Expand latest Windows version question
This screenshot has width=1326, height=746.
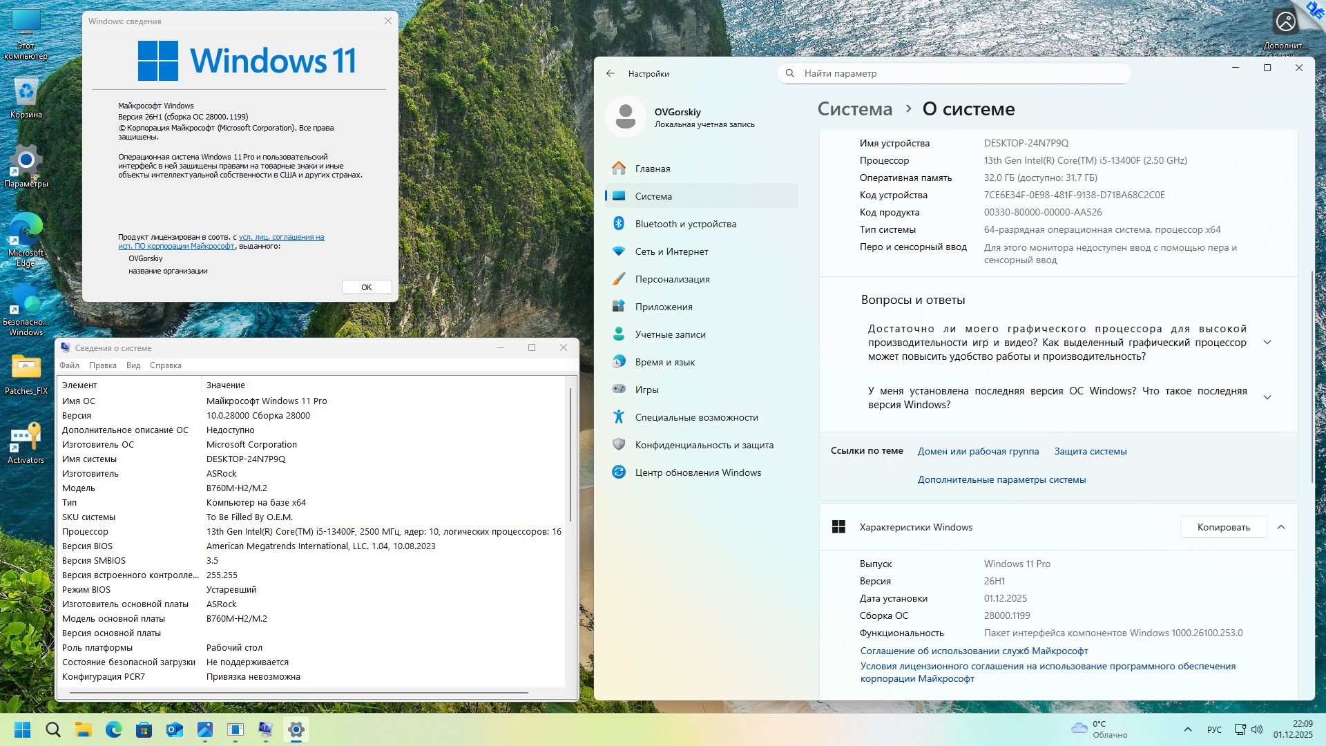coord(1267,397)
